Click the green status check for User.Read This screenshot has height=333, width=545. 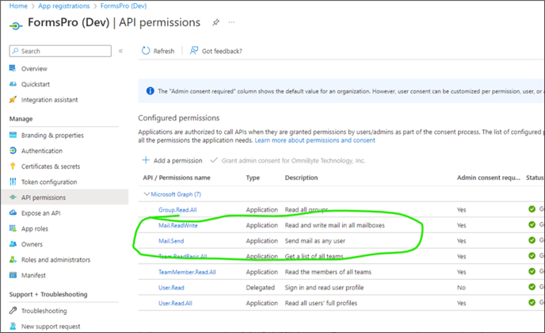[532, 287]
